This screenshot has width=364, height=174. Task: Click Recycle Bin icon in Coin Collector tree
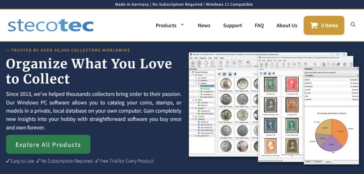[x=196, y=136]
